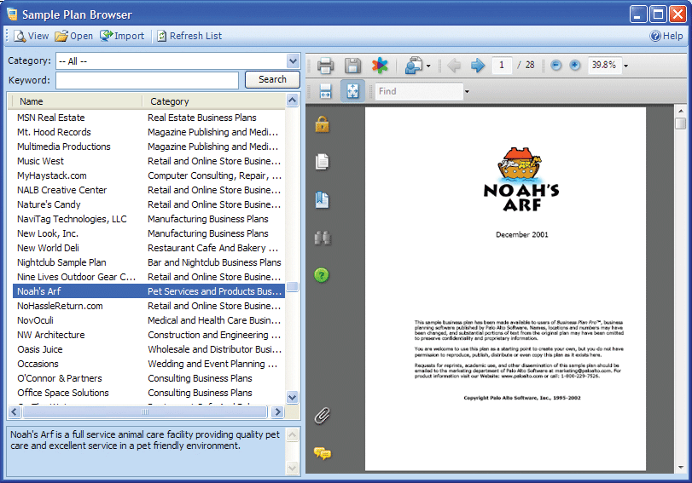The height and width of the screenshot is (483, 692).
Task: Click the save a copy floppy icon
Action: pyautogui.click(x=352, y=66)
